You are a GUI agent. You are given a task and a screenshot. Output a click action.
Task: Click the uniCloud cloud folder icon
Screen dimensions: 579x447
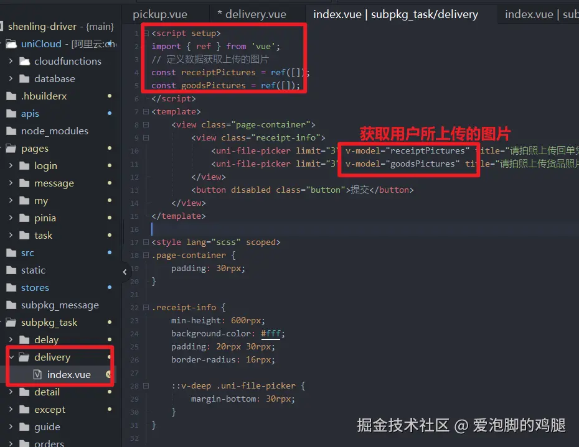(x=11, y=44)
